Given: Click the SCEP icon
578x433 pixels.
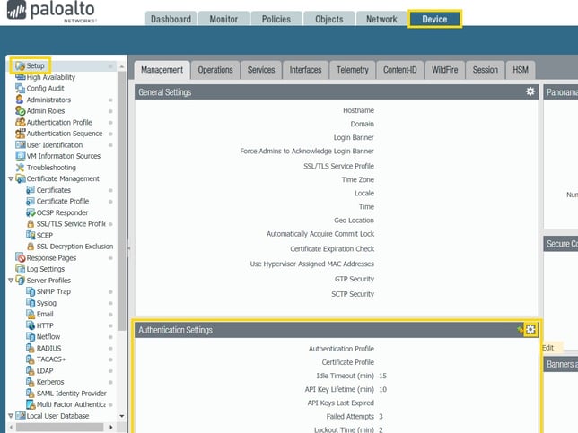Looking at the screenshot, I should tap(31, 235).
